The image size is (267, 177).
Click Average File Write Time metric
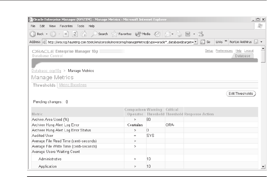pos(64,146)
